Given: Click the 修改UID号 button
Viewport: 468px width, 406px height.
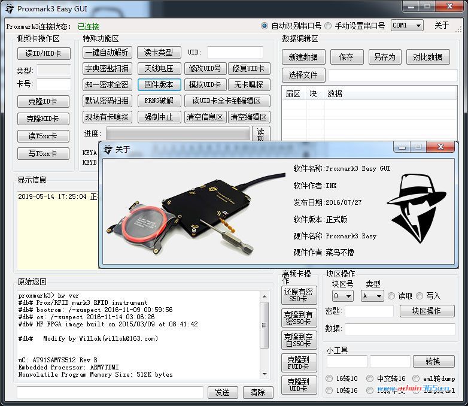Looking at the screenshot, I should [x=205, y=68].
